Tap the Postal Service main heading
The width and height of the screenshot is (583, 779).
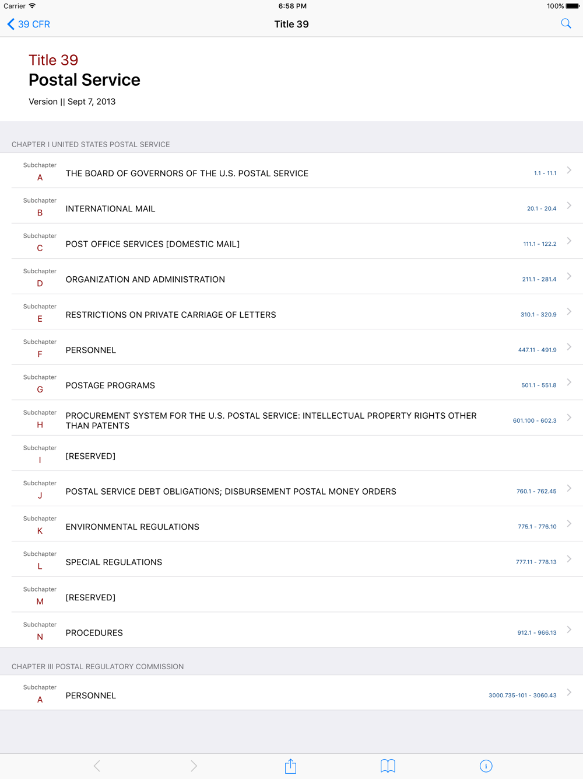click(85, 79)
